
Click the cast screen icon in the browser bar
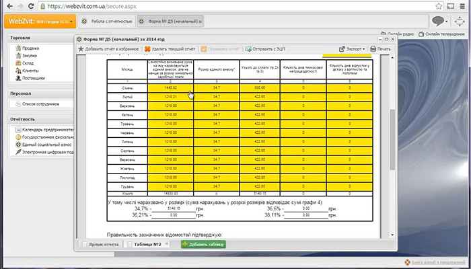click(451, 6)
